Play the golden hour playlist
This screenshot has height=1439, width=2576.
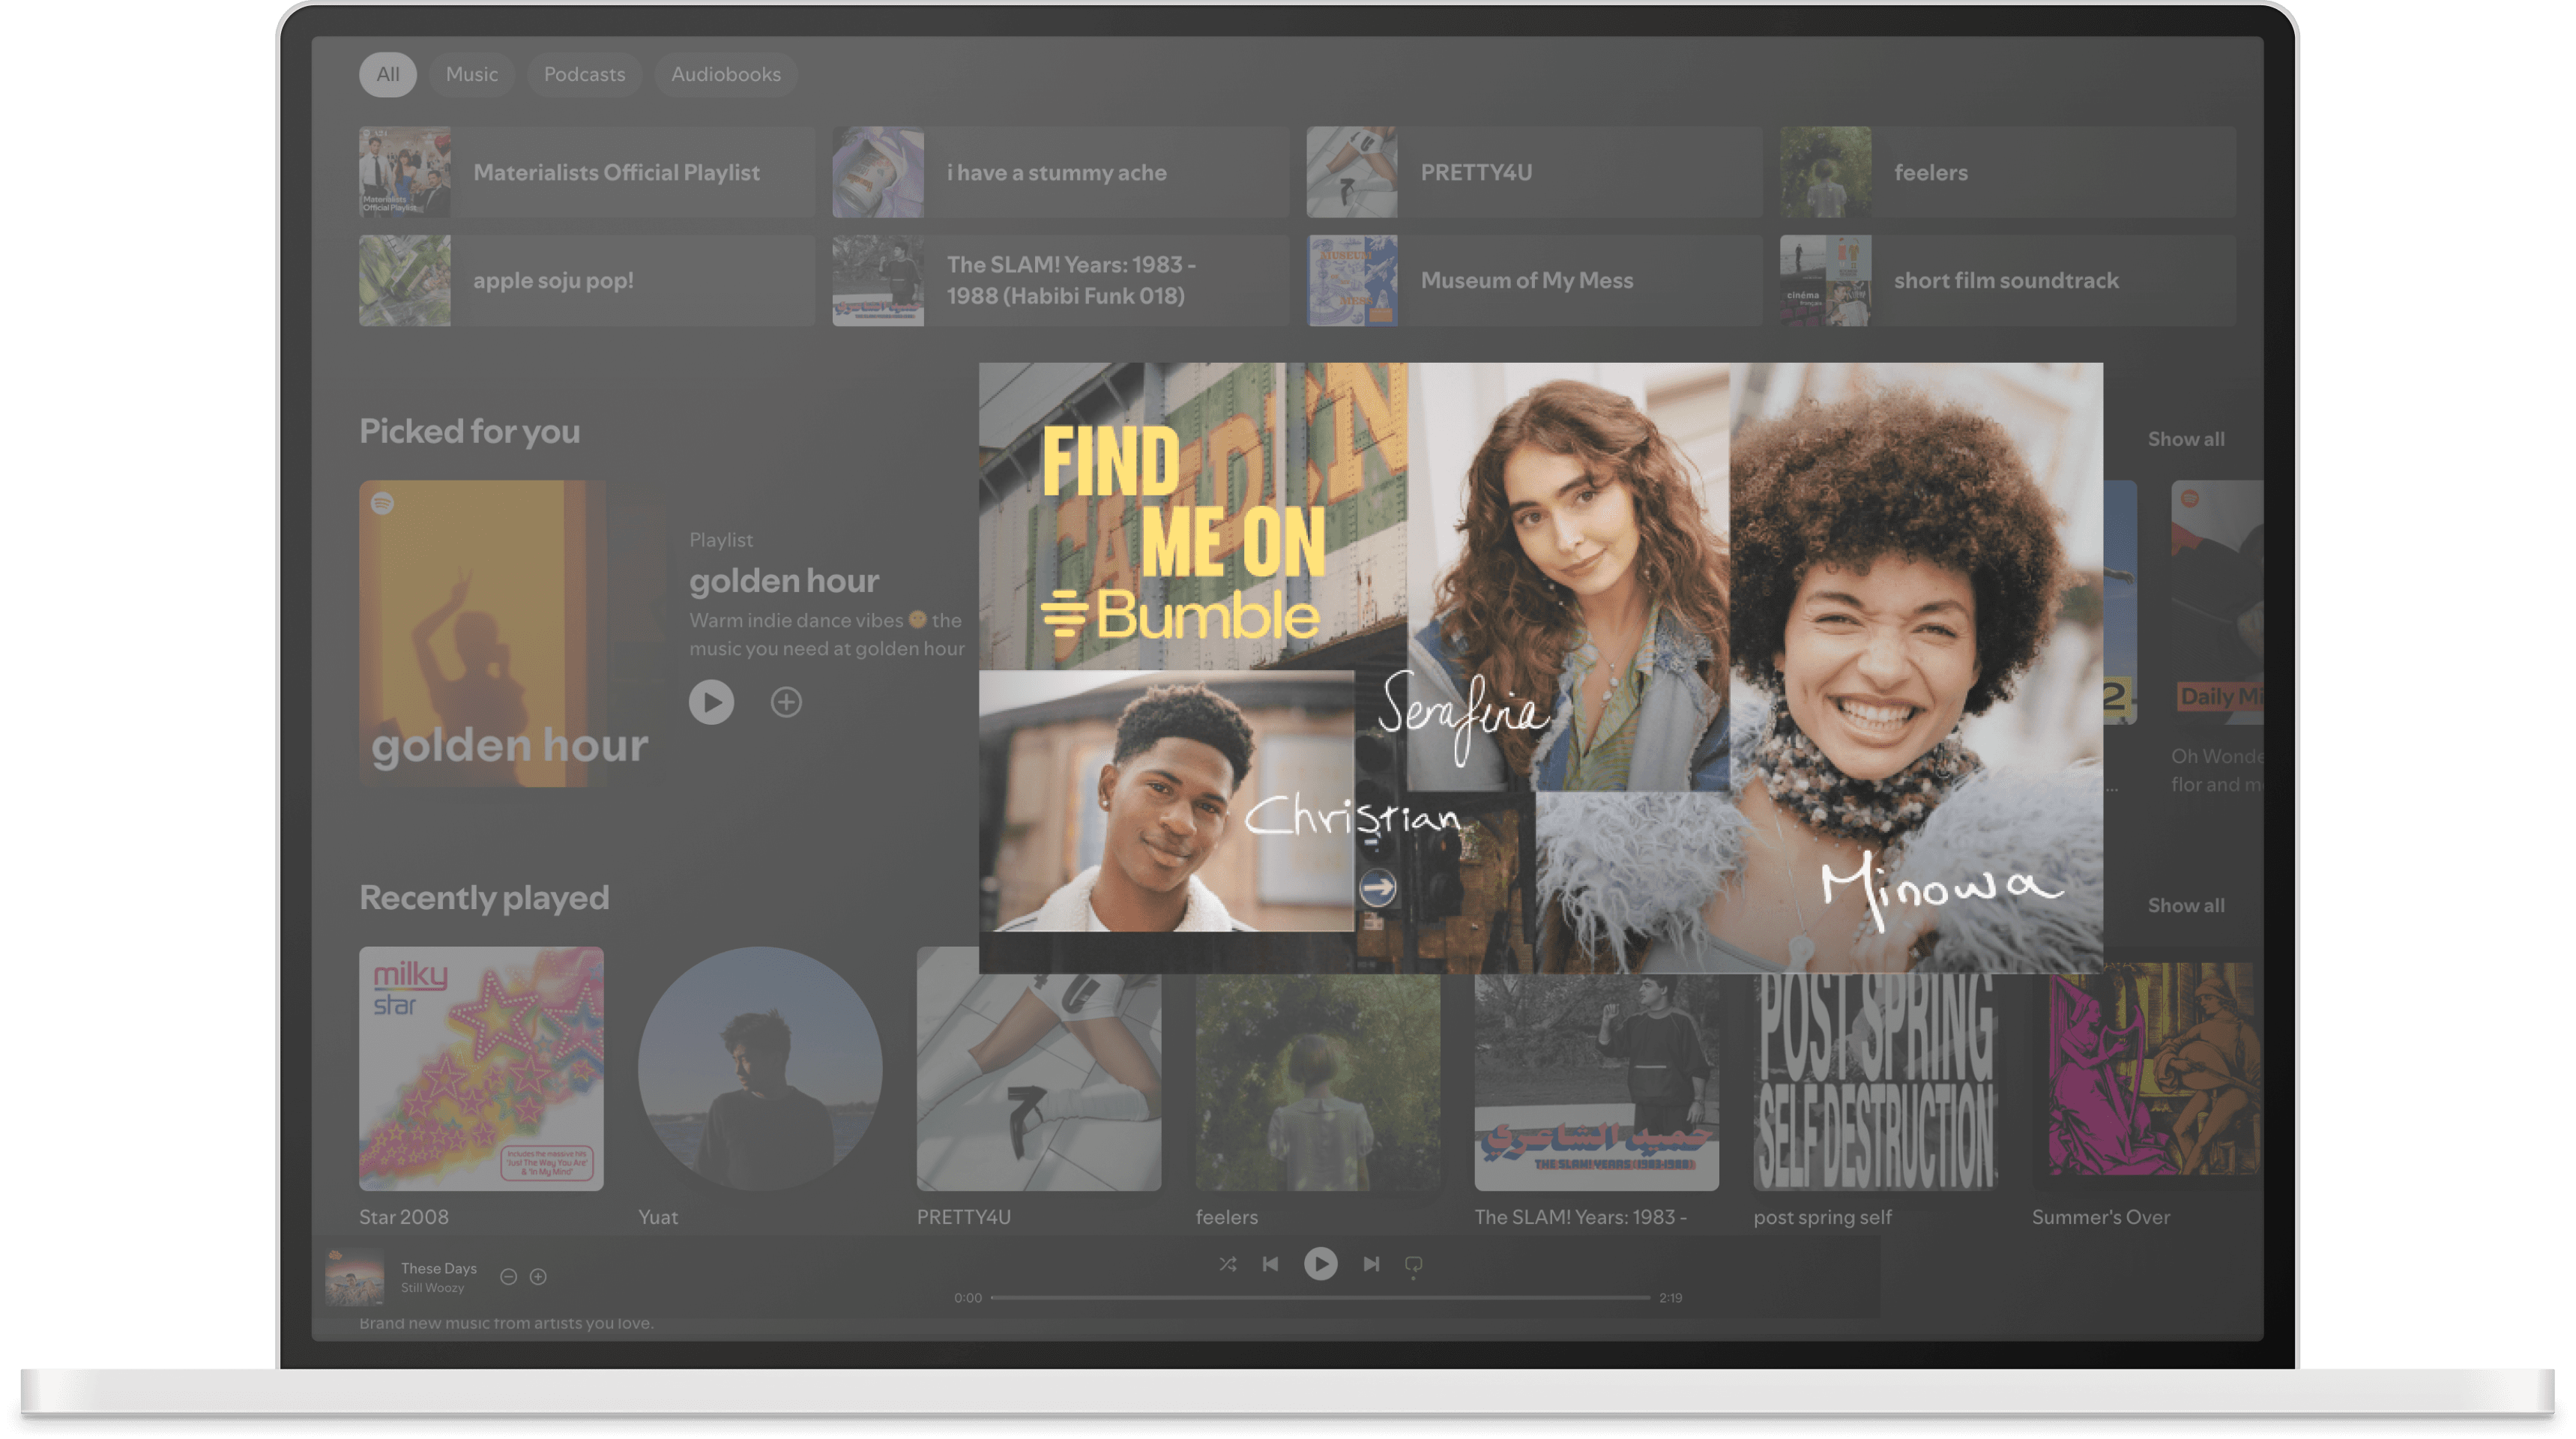point(711,702)
